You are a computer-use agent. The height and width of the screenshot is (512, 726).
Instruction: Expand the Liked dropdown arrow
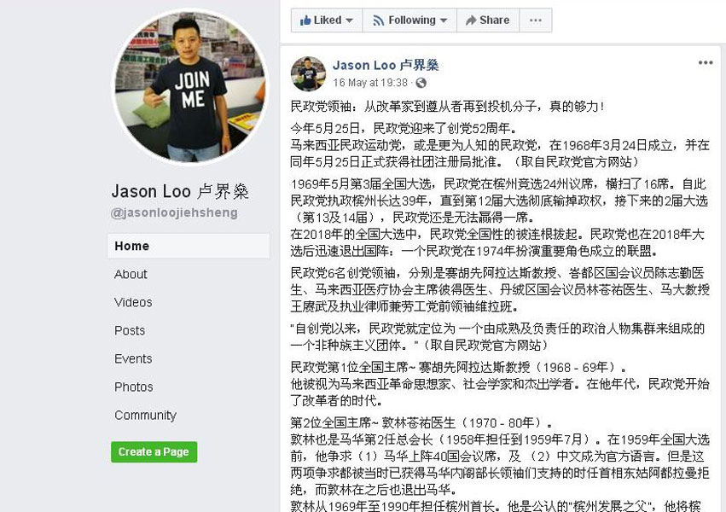click(x=350, y=20)
